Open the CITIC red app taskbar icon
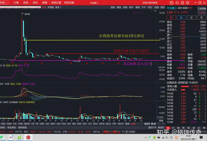The width and height of the screenshot is (207, 141). [x=28, y=138]
